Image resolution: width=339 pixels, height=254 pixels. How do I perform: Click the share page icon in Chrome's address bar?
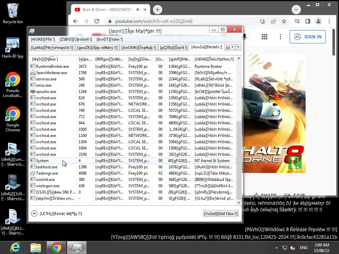pyautogui.click(x=273, y=21)
